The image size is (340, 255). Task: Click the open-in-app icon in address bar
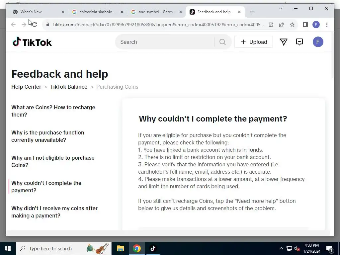point(271,25)
